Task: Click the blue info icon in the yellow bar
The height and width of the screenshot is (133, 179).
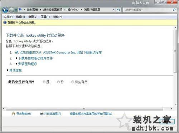Action: pos(5,22)
